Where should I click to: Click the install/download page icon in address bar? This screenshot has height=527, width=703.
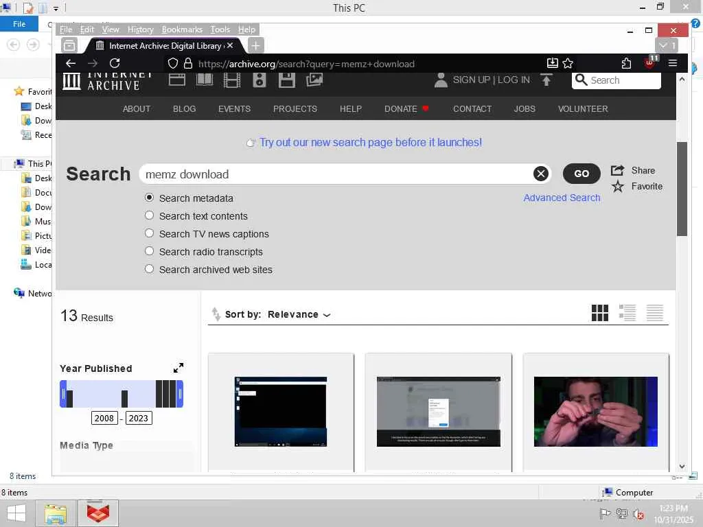coord(553,63)
